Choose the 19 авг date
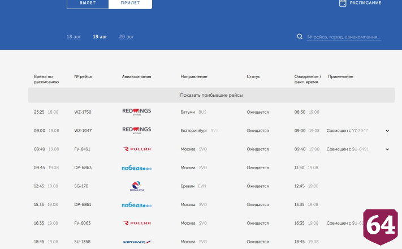 (x=100, y=37)
